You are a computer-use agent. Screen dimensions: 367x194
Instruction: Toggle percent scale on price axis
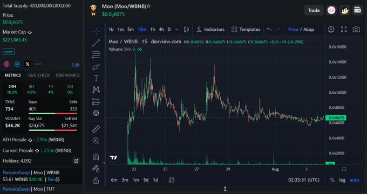pyautogui.click(x=332, y=180)
